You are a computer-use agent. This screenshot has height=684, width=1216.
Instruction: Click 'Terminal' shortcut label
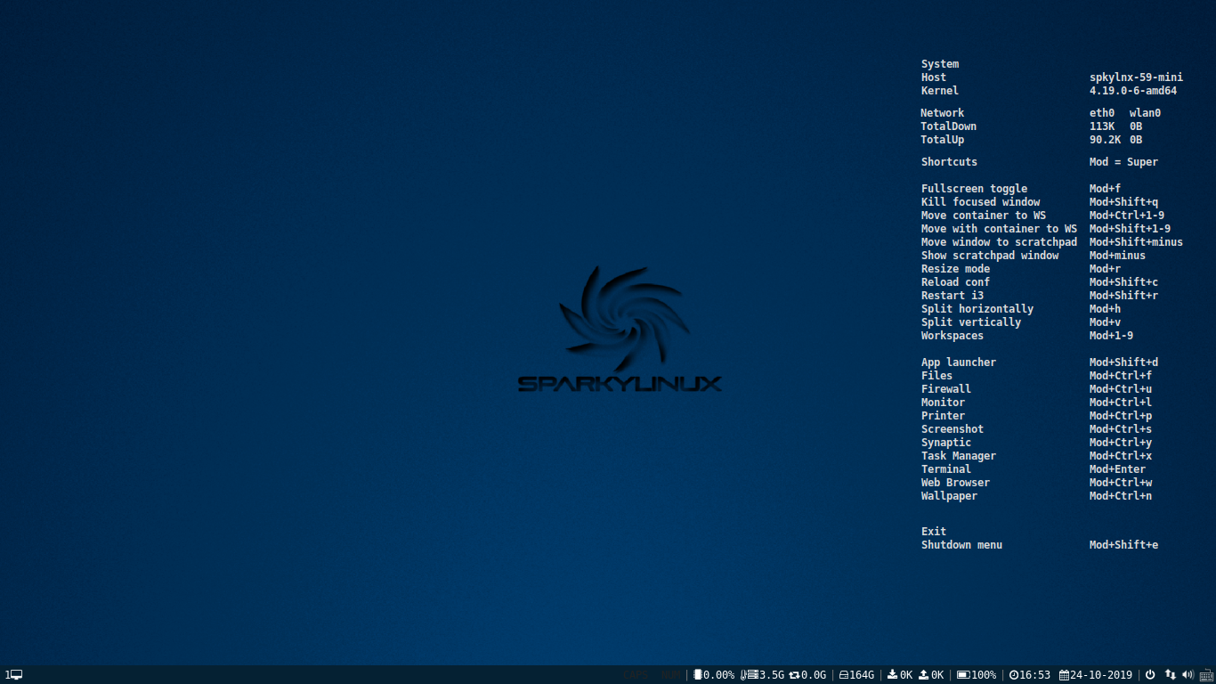pyautogui.click(x=946, y=469)
